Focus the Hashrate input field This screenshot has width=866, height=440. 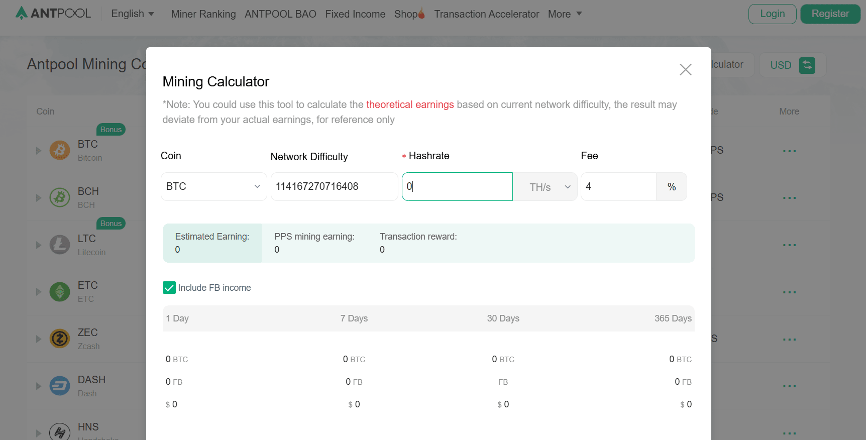click(x=457, y=187)
